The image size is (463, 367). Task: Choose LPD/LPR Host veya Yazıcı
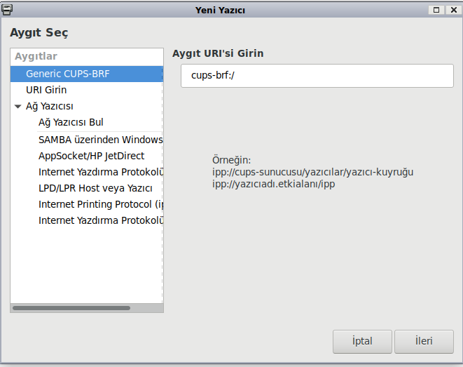click(95, 188)
